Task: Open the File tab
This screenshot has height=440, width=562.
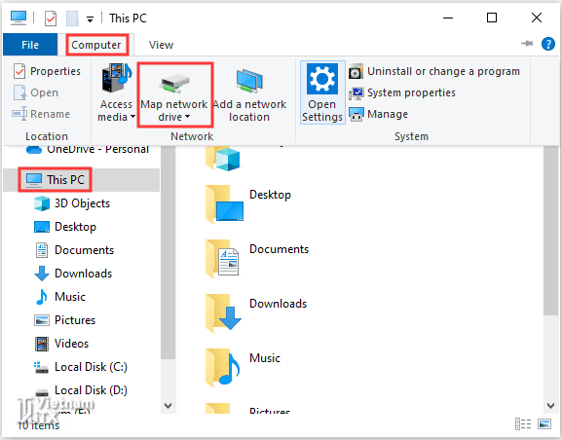Action: pyautogui.click(x=30, y=45)
